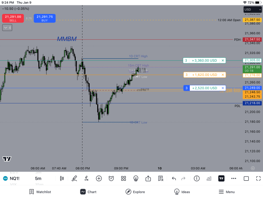This screenshot has height=198, width=263.
Task: Open chart settings gear near time axis
Action: tap(253, 168)
